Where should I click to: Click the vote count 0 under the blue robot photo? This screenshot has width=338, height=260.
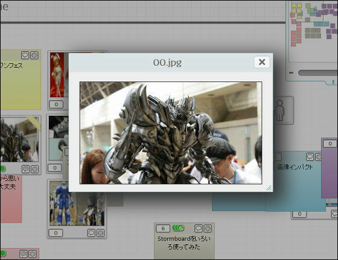[56, 233]
